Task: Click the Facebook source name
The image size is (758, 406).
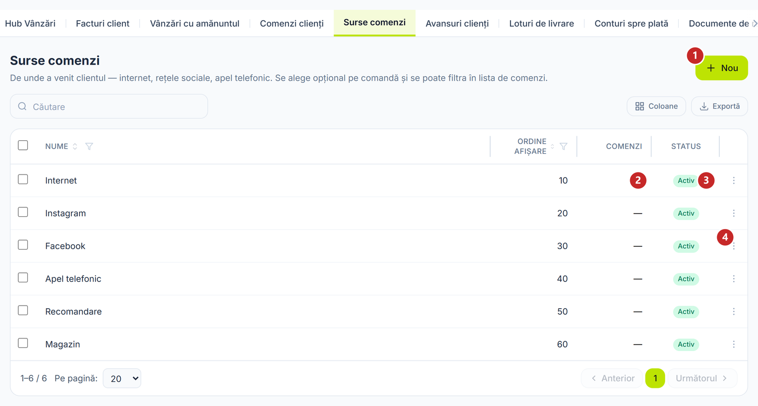Action: point(65,246)
